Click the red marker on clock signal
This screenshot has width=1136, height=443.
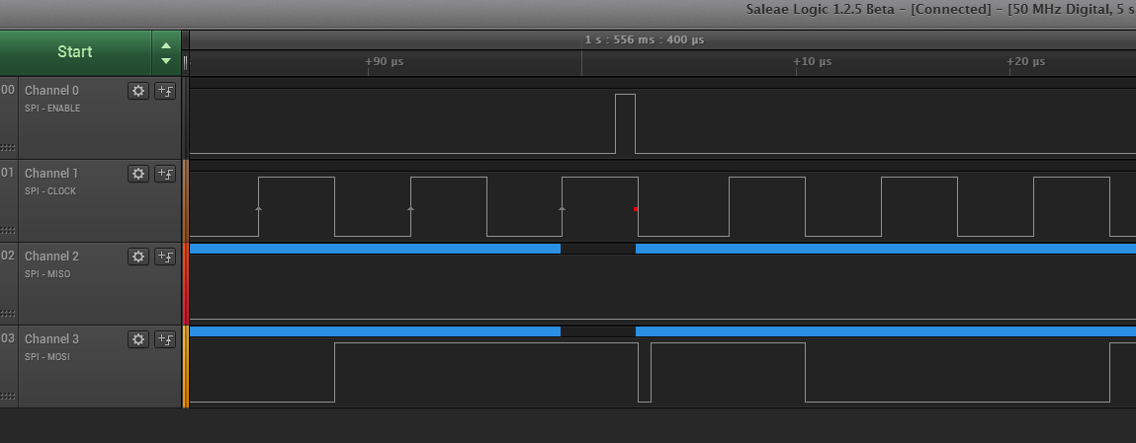pyautogui.click(x=636, y=209)
